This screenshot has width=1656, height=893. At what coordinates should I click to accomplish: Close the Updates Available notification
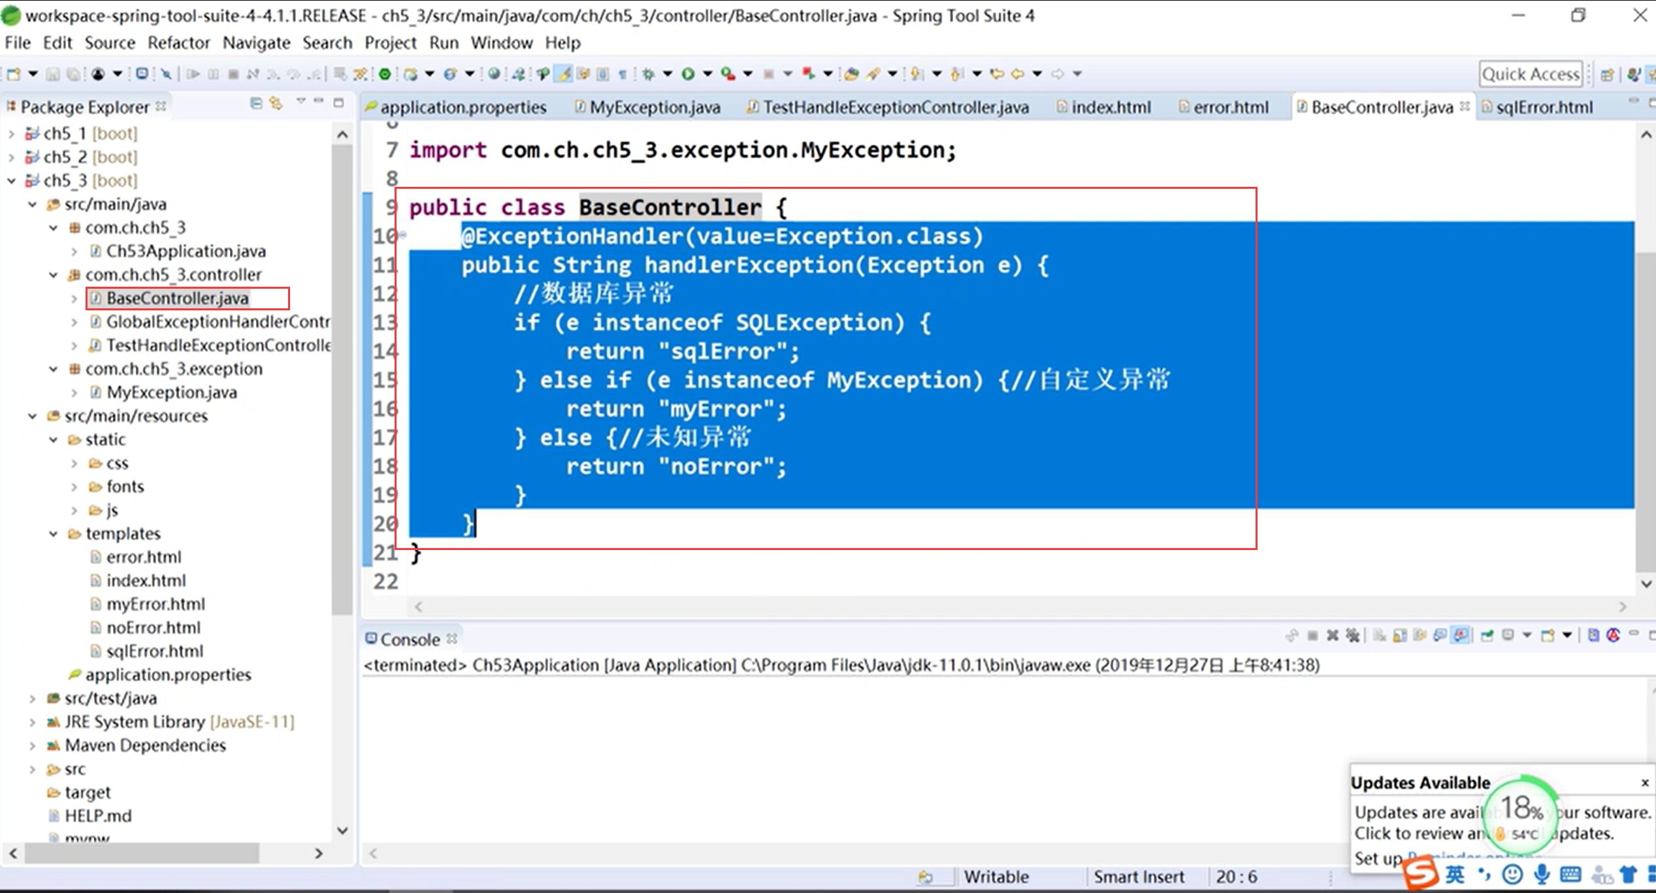1644,783
